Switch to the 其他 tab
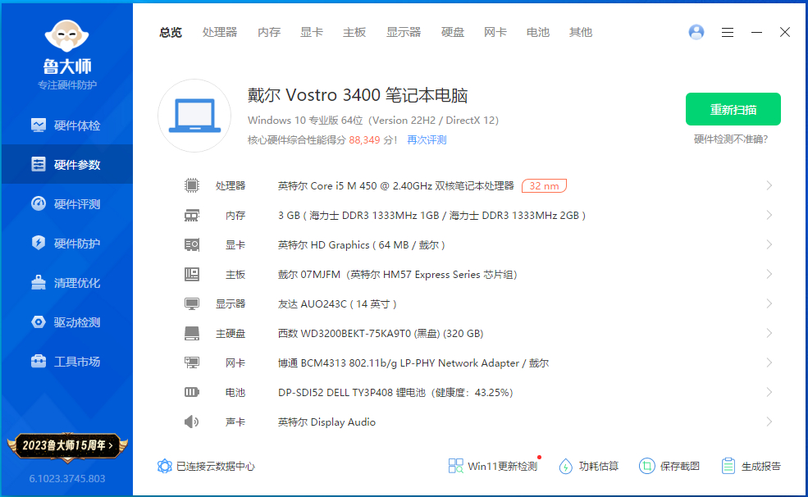This screenshot has height=497, width=808. 581,33
